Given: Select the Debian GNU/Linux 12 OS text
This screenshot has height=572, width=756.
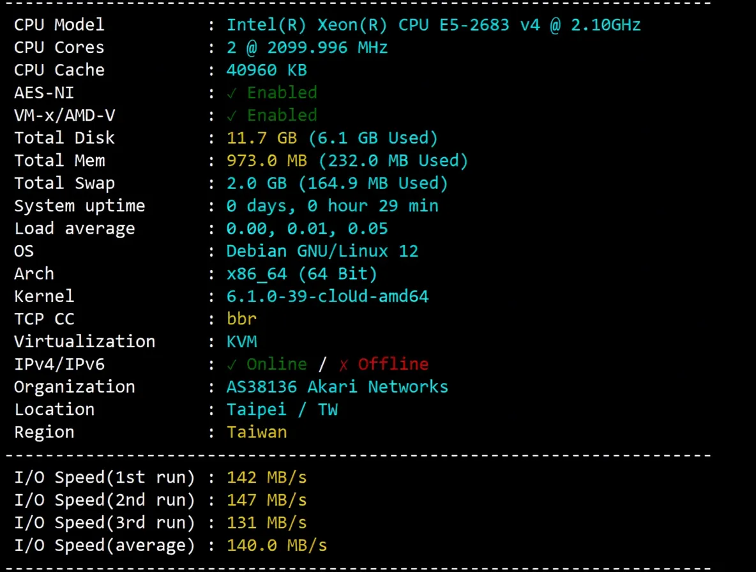Looking at the screenshot, I should tap(322, 250).
